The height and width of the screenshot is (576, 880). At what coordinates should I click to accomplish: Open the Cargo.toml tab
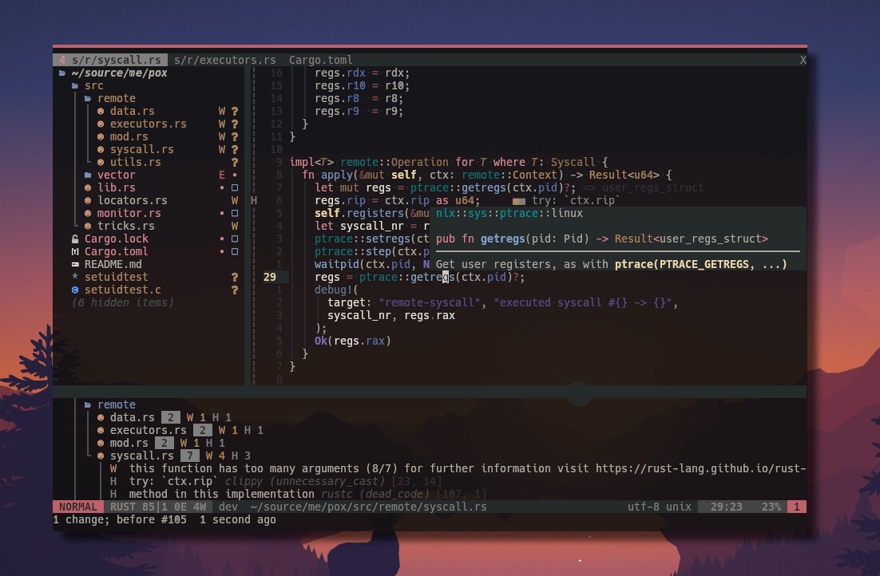[320, 60]
